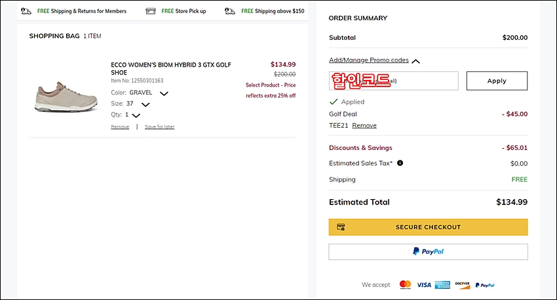
Task: Click the store pick up icon
Action: point(151,11)
